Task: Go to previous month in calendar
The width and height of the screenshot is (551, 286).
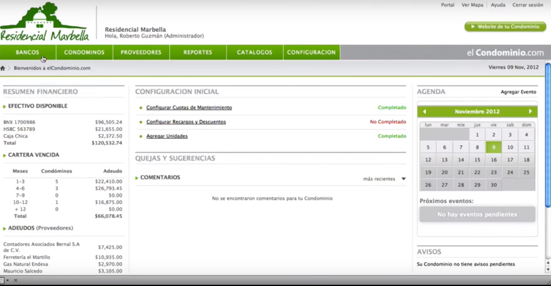Action: (x=424, y=112)
